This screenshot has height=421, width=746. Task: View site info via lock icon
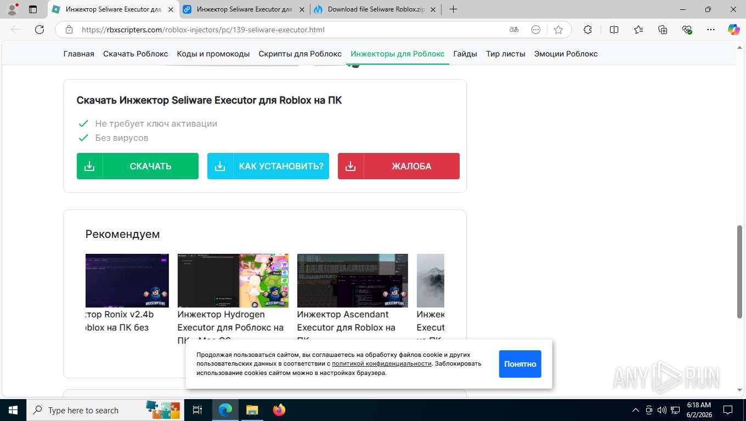[x=69, y=30]
